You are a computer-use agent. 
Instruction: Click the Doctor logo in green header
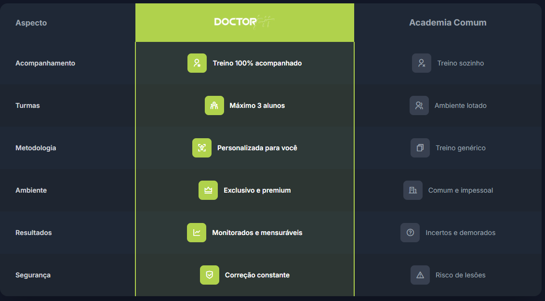tap(244, 22)
